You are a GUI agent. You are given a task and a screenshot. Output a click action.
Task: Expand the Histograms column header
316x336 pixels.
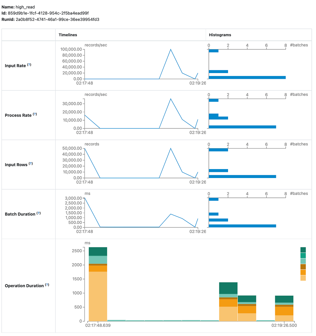point(220,35)
